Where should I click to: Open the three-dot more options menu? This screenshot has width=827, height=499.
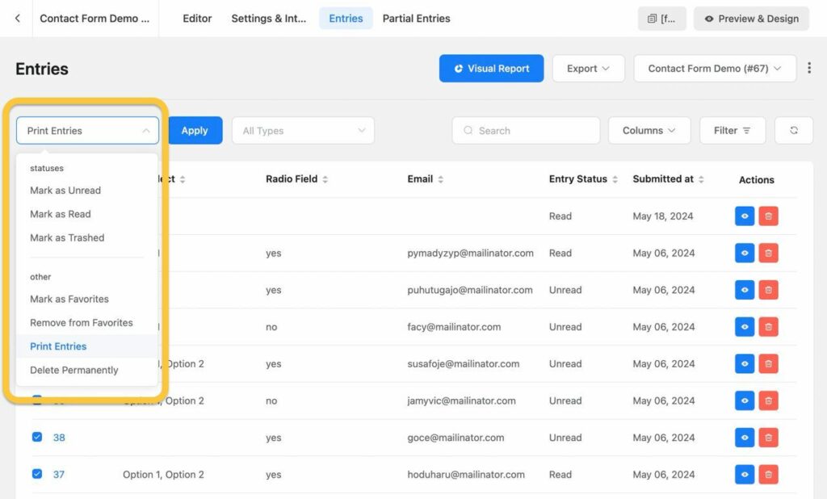click(809, 68)
